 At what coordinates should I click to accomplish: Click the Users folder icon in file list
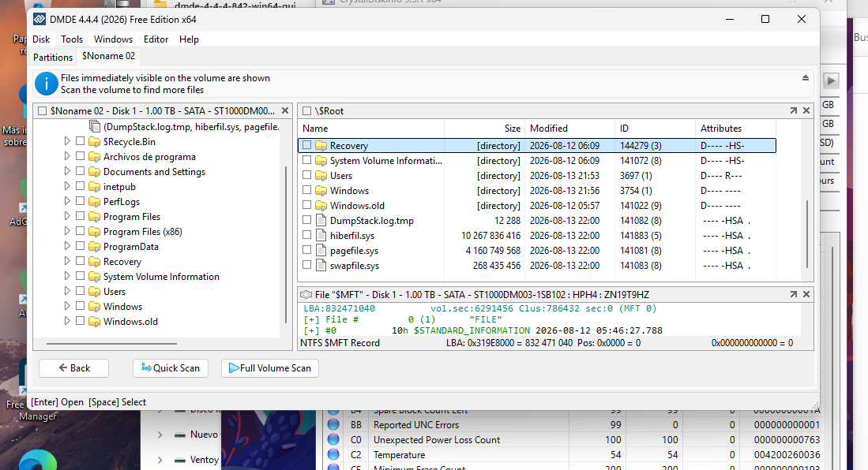321,176
